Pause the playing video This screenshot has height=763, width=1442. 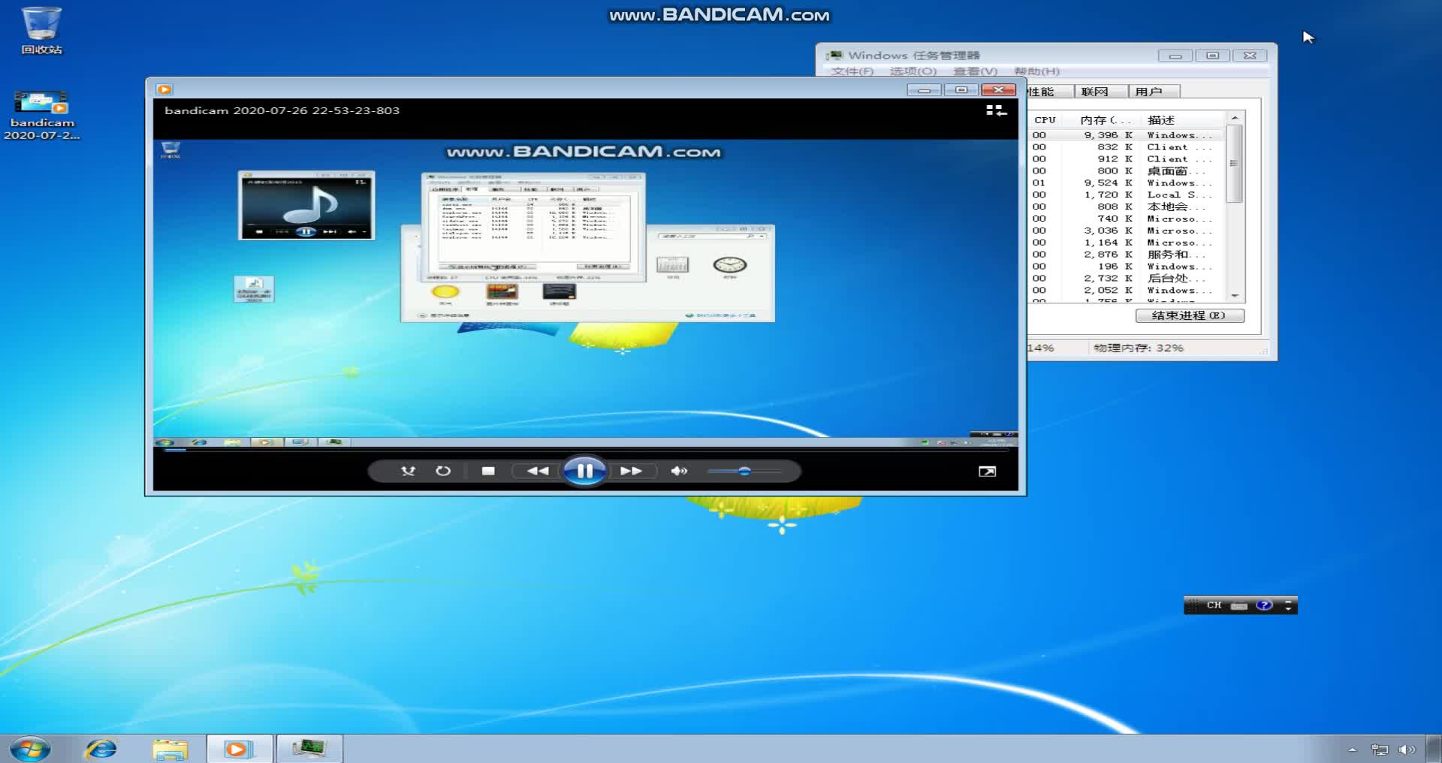click(584, 471)
